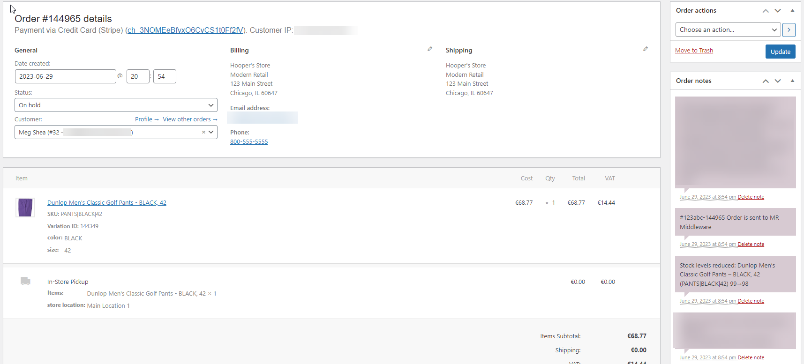Viewport: 804px width, 364px height.
Task: Click the In-Store Pickup shipping truck icon
Action: click(25, 281)
